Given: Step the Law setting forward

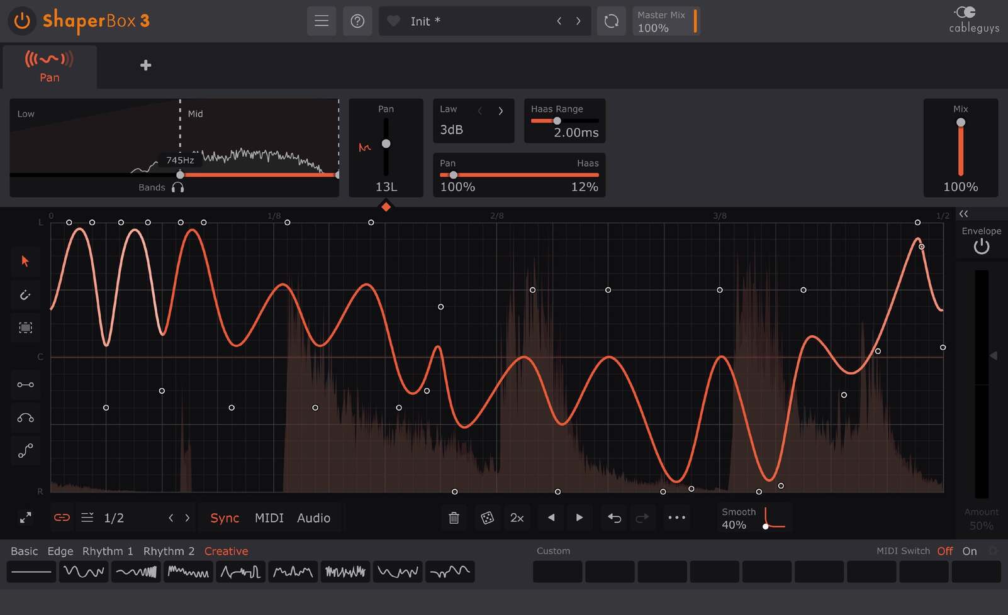Looking at the screenshot, I should [501, 110].
